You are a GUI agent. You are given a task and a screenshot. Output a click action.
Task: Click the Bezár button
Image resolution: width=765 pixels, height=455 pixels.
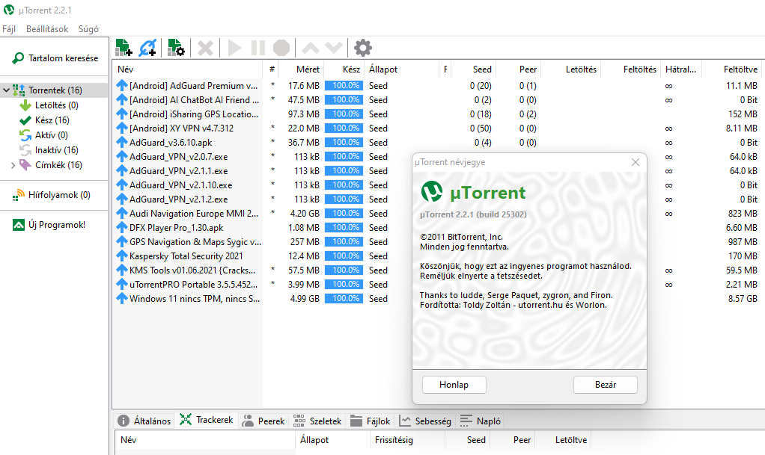[x=606, y=384]
